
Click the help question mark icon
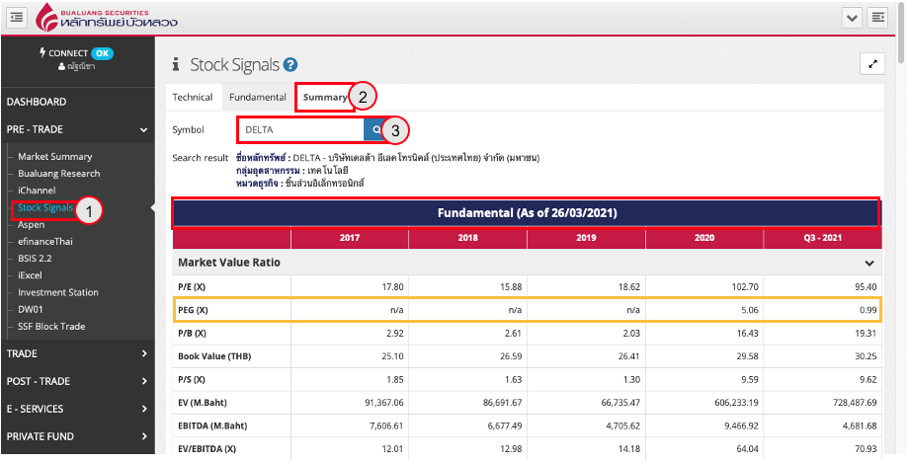point(290,65)
